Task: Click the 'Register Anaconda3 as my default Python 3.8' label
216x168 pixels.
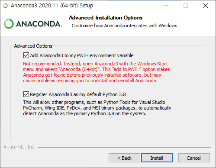Action: coord(78,94)
